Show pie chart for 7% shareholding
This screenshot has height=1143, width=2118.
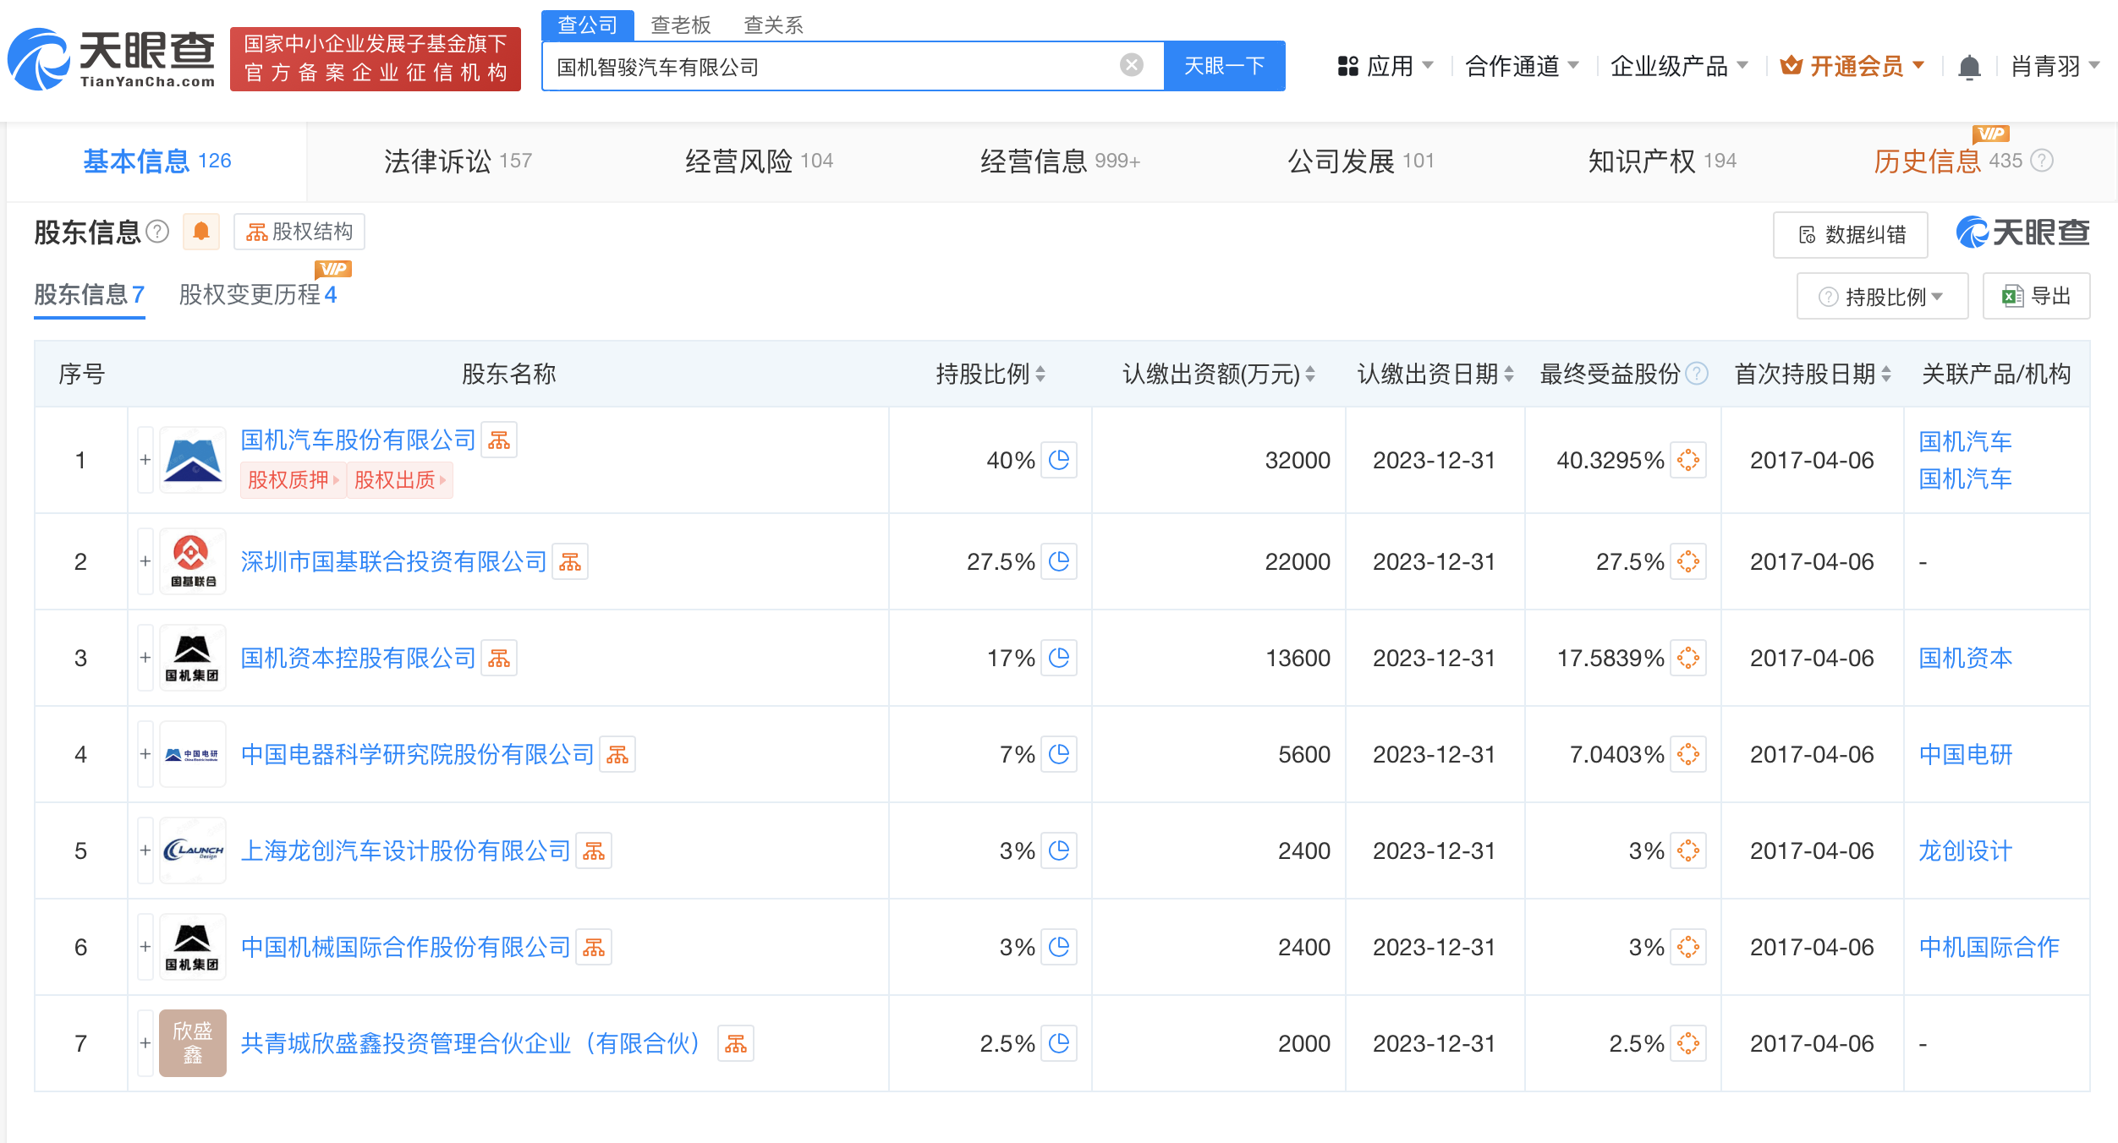[1059, 754]
